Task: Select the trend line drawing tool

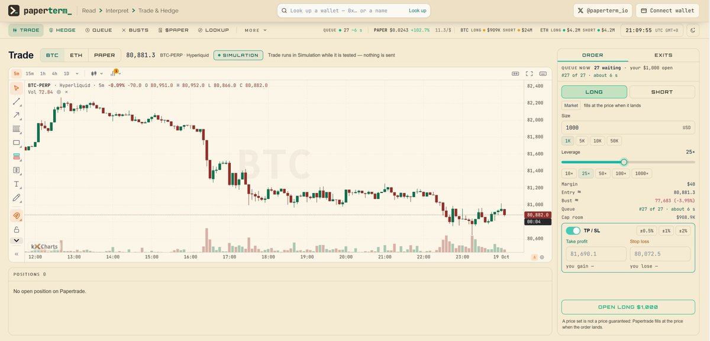Action: (17, 101)
